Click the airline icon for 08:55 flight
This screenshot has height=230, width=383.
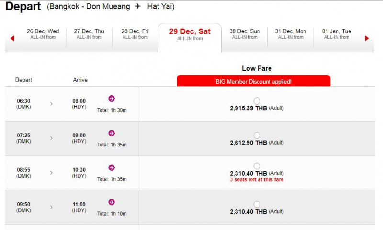tap(112, 167)
